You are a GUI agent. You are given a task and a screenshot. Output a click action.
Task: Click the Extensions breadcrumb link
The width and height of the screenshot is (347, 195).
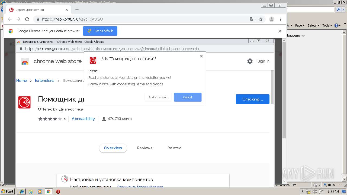pos(44,80)
